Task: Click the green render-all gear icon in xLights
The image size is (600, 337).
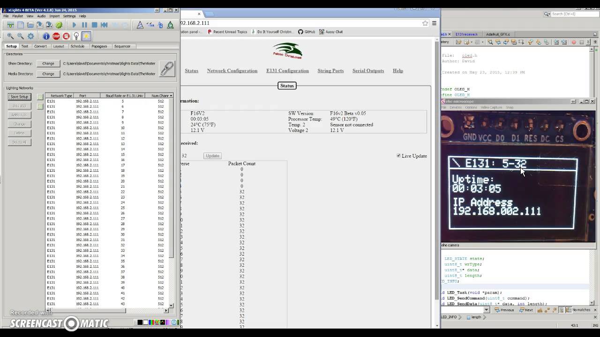Action: pyautogui.click(x=59, y=25)
